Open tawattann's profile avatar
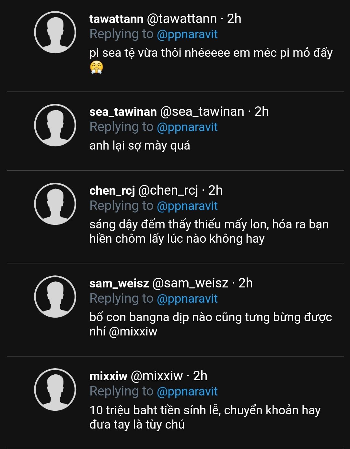This screenshot has height=449, width=350. [x=55, y=32]
